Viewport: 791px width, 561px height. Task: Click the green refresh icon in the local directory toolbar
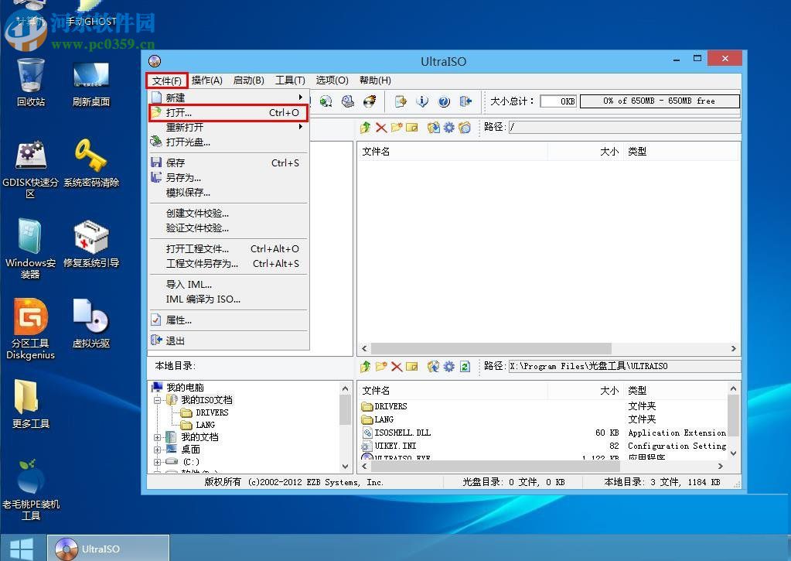(x=465, y=367)
